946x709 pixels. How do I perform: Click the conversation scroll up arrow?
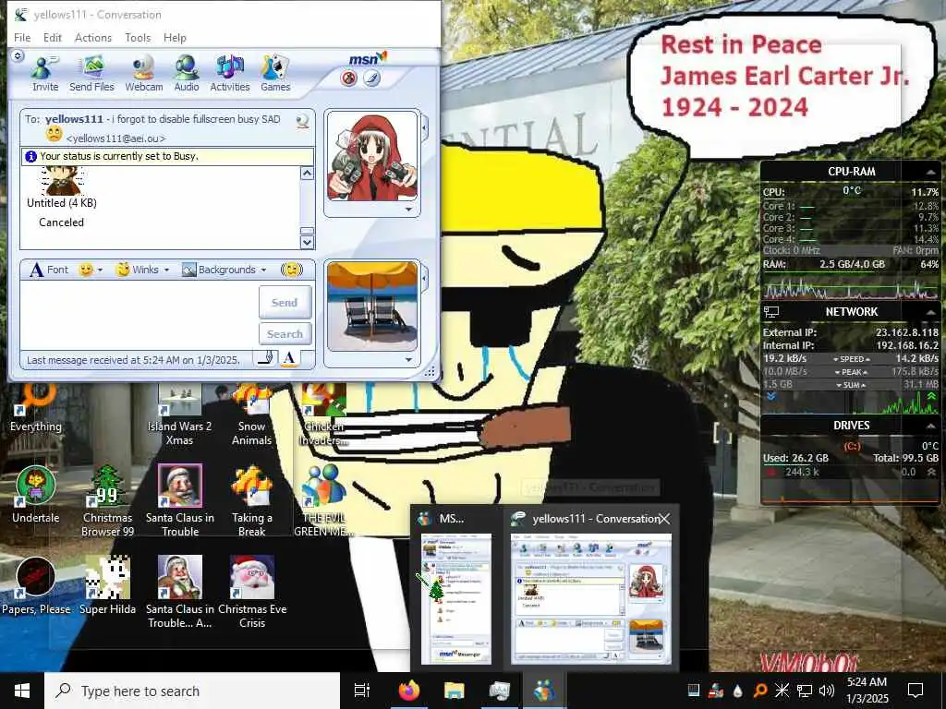(307, 174)
